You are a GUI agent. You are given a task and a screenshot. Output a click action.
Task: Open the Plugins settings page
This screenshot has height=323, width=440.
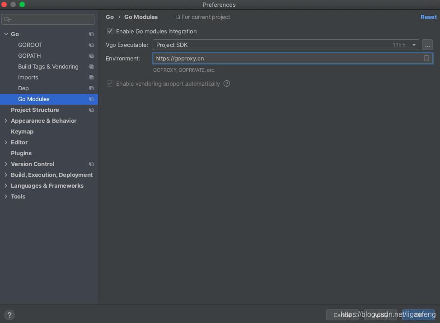click(x=21, y=153)
